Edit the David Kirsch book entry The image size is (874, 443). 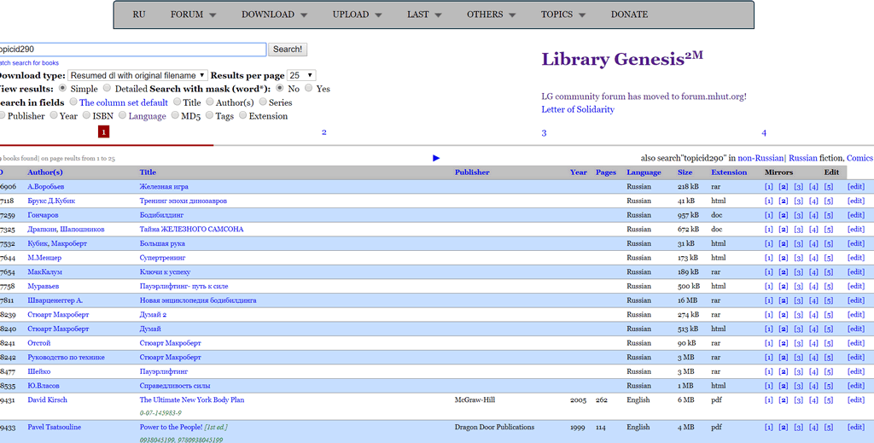tap(855, 400)
